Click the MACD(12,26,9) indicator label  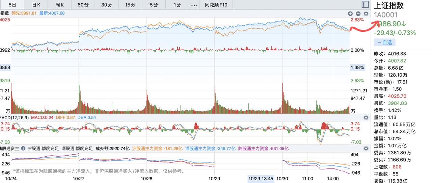(15, 117)
